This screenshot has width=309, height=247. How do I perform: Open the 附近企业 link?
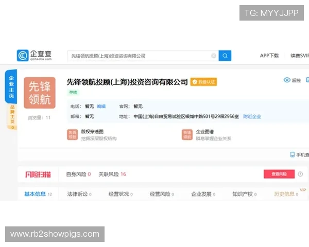tap(252, 116)
